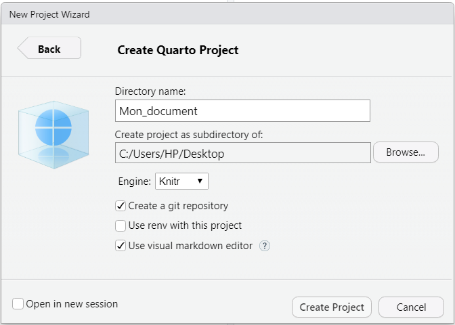Viewport: 455px width, 325px height.
Task: Click the Quarto project cube icon
Action: (53, 135)
